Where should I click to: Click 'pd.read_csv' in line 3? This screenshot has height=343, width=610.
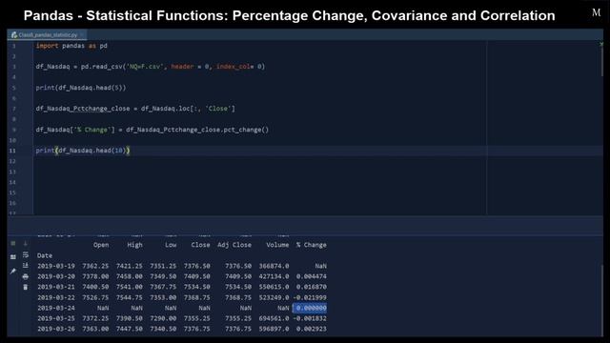pyautogui.click(x=102, y=67)
